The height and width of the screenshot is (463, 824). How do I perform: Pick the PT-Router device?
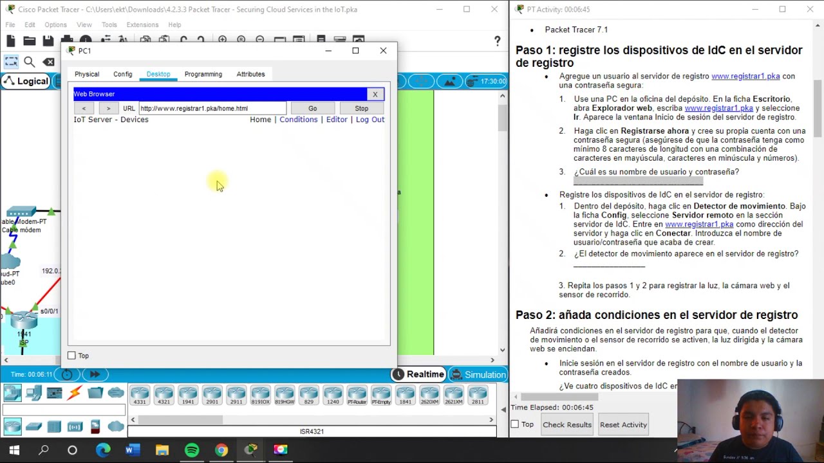pos(357,395)
